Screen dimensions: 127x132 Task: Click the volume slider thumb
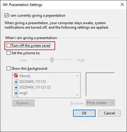pyautogui.click(x=52, y=60)
